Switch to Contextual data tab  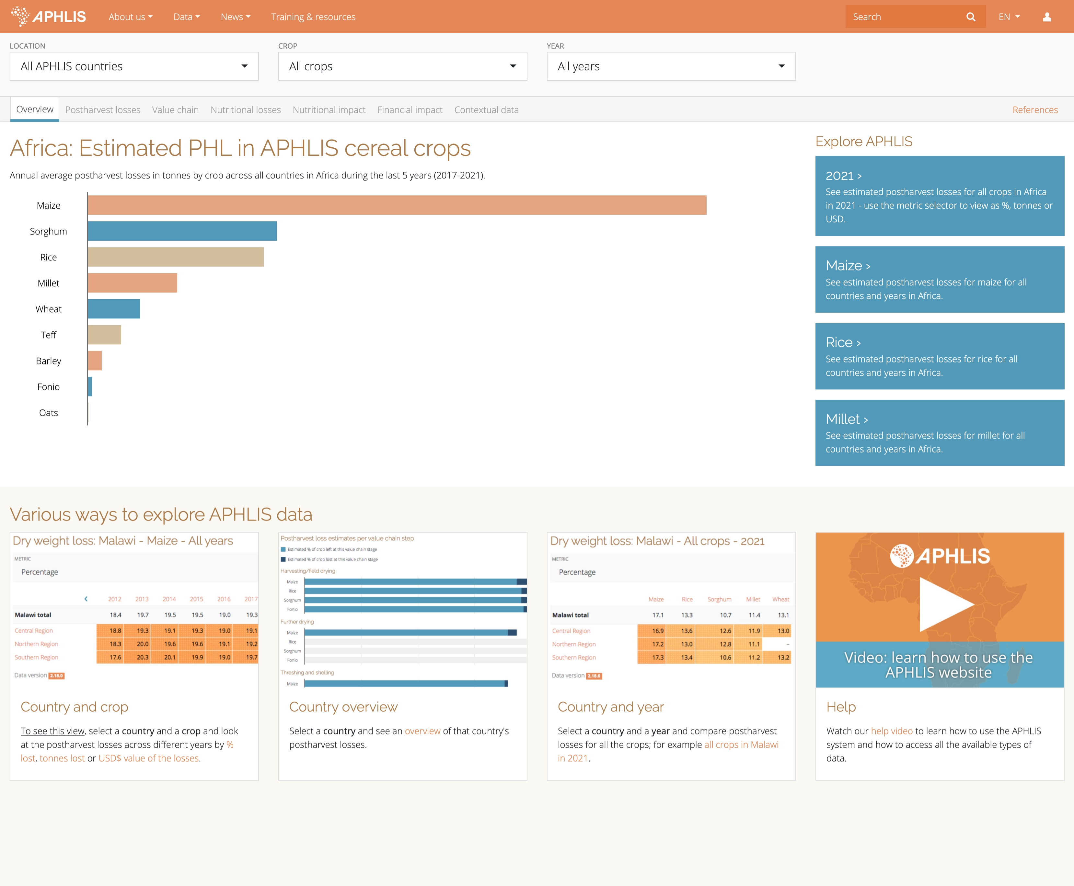[x=487, y=110]
